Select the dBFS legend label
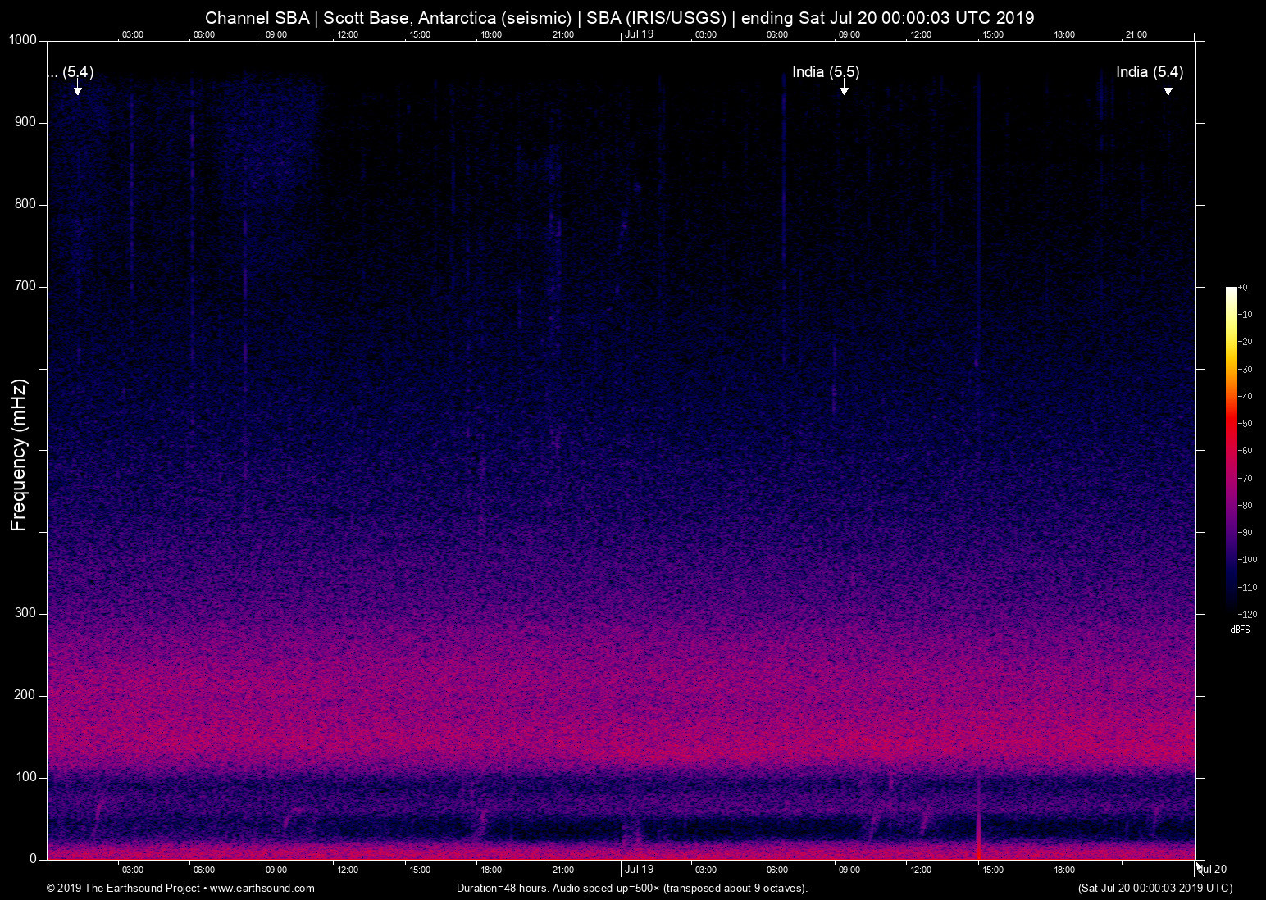 1240,630
